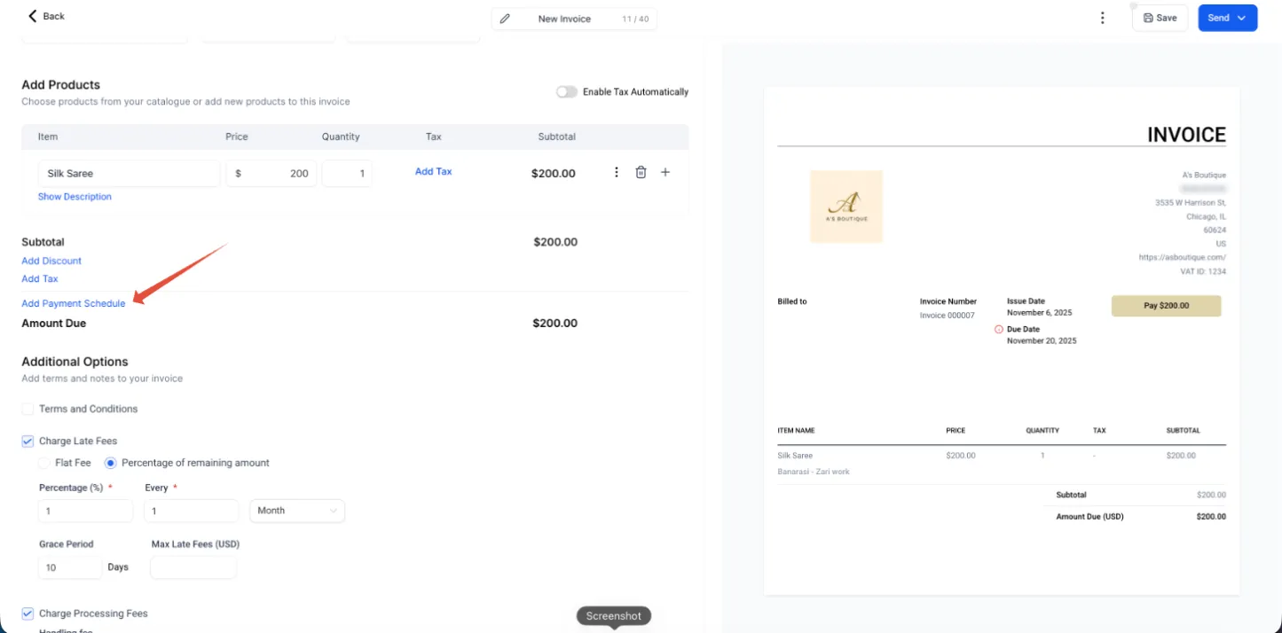The width and height of the screenshot is (1282, 633).
Task: Click the due date warning icon in preview
Action: coord(999,329)
